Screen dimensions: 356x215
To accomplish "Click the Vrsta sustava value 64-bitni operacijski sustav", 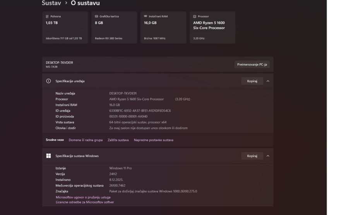I will 138,122.
